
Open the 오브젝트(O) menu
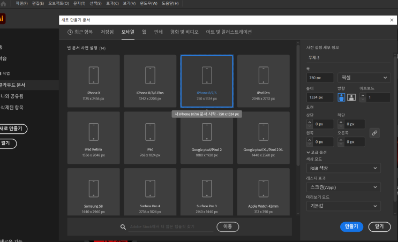click(x=58, y=4)
